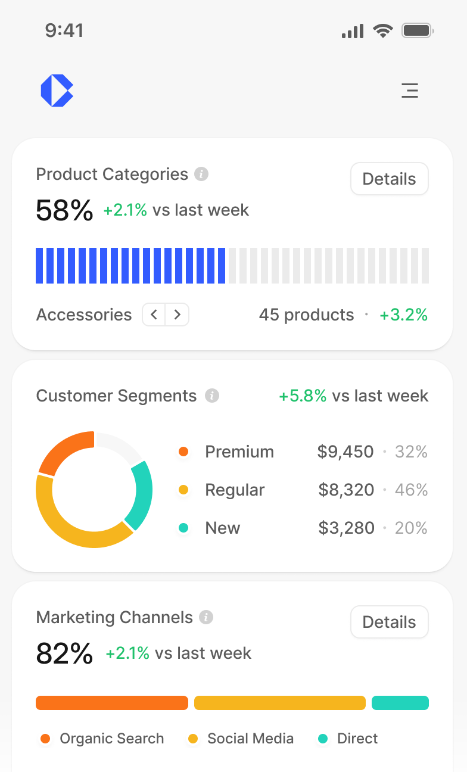Click the teal Direct bar segment
The image size is (467, 772).
click(x=400, y=703)
